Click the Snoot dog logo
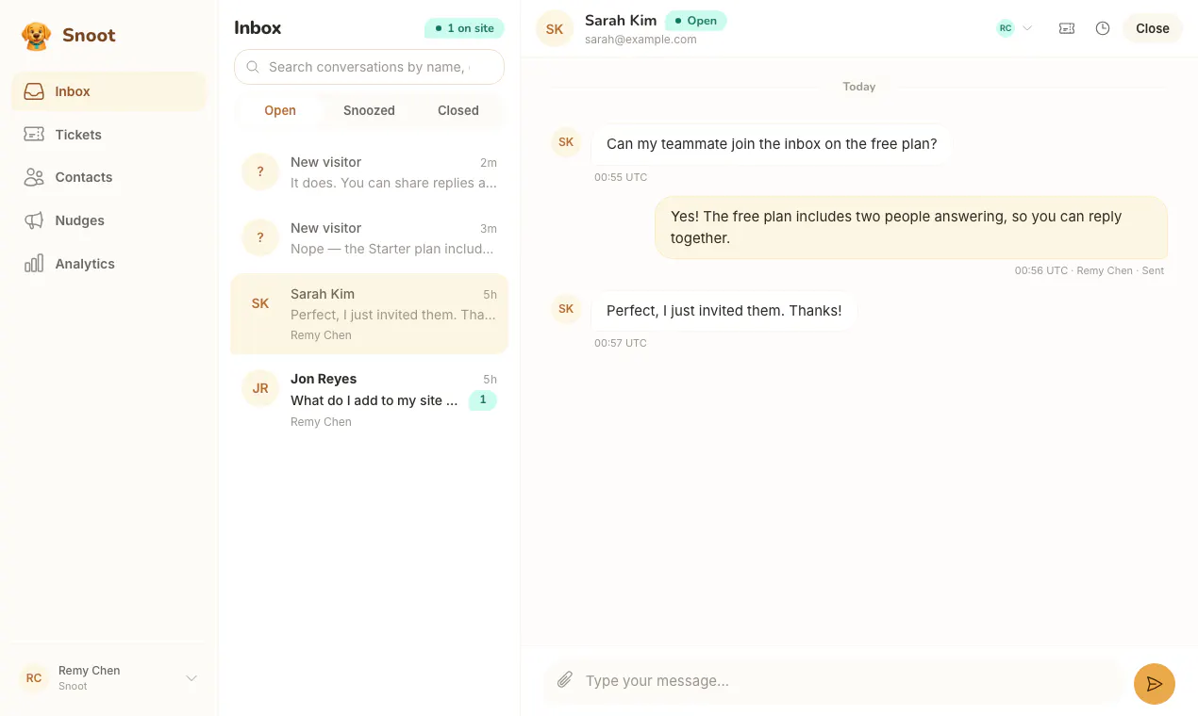This screenshot has width=1198, height=716. 36,36
